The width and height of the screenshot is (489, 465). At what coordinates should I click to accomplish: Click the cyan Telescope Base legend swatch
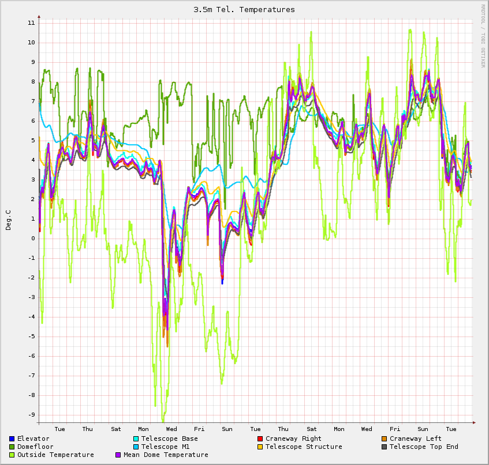click(136, 439)
